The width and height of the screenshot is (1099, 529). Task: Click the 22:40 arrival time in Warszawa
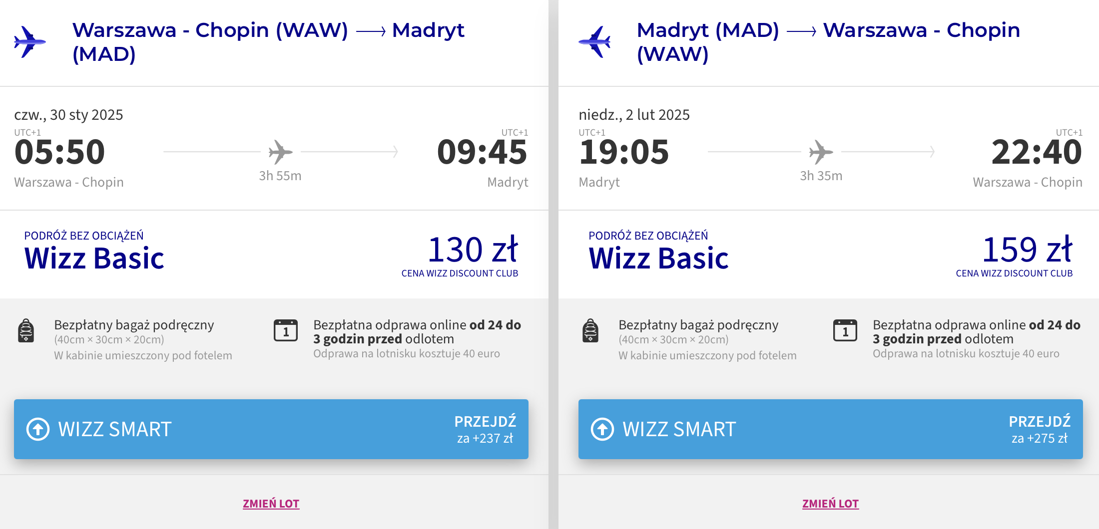click(x=1037, y=152)
